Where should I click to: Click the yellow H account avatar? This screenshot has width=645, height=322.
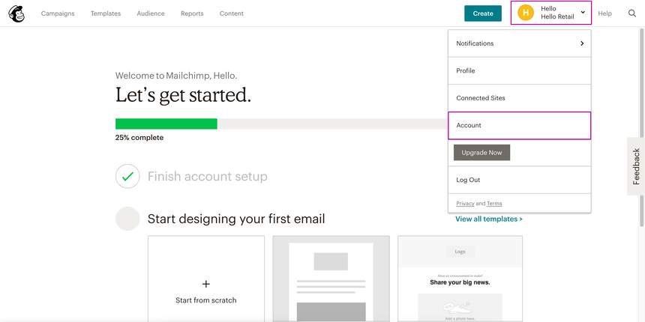[526, 13]
